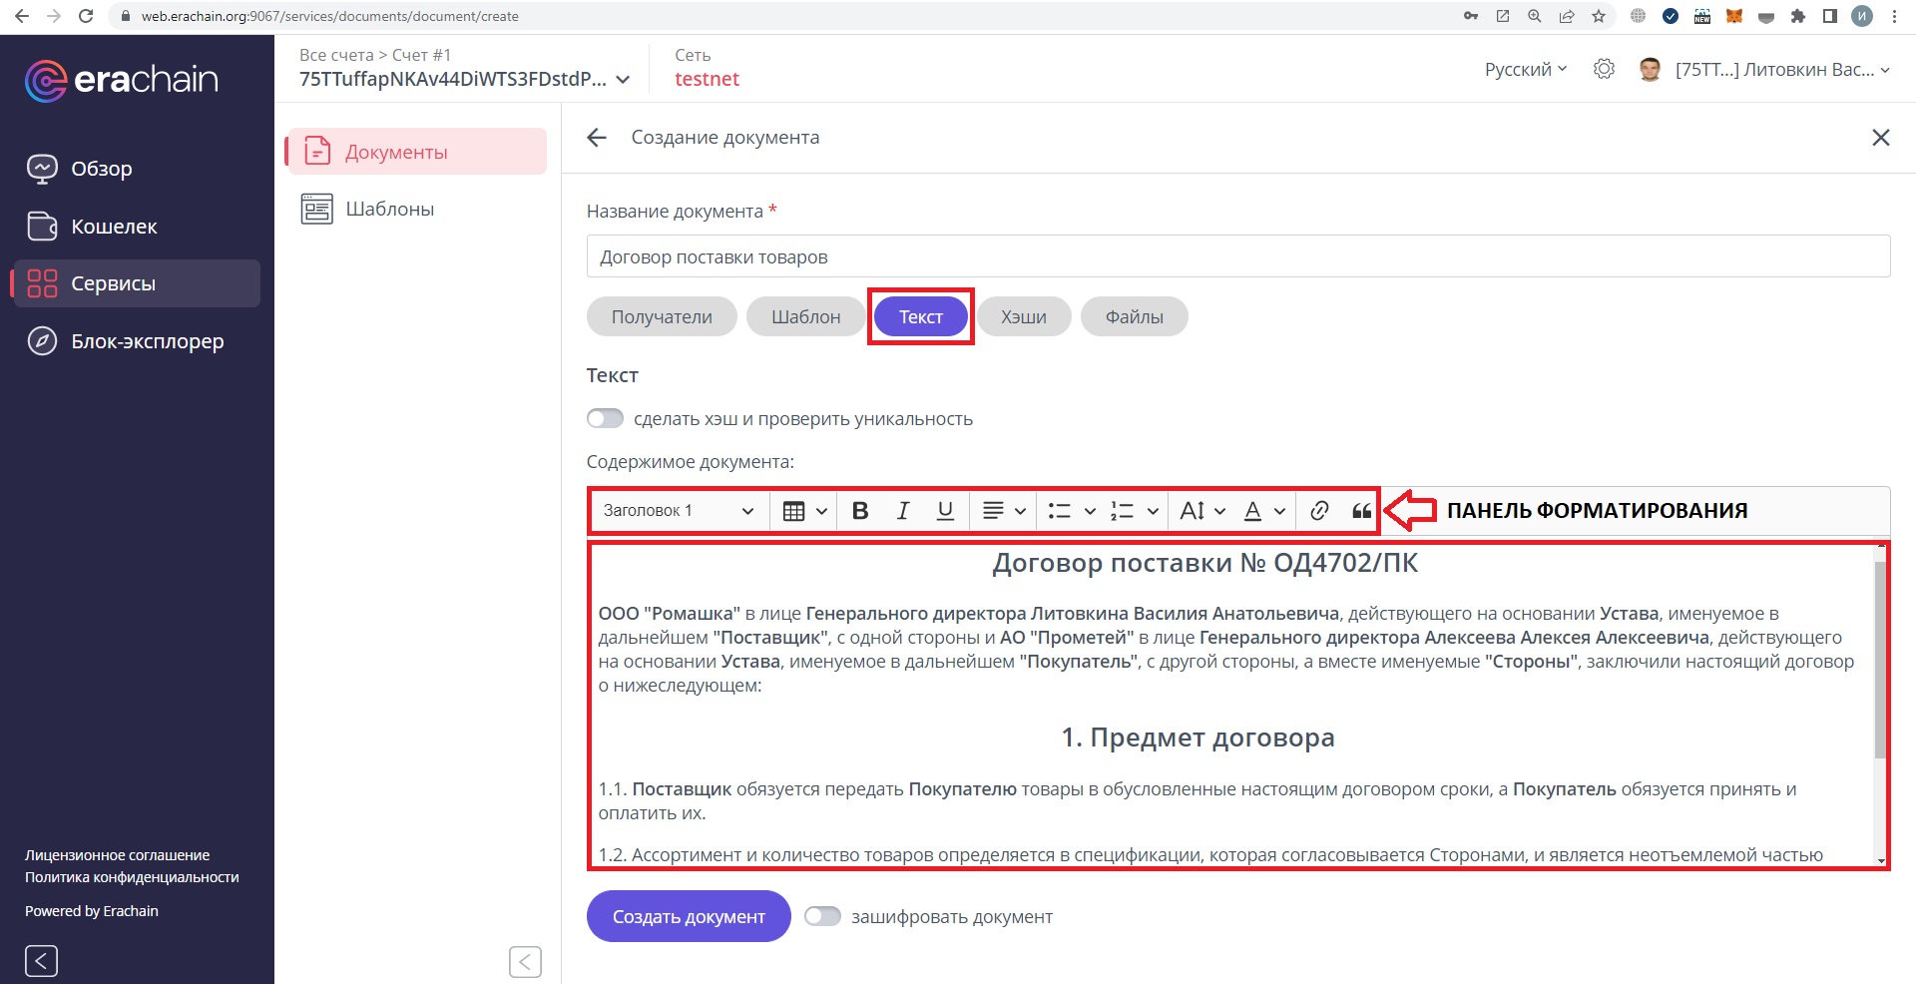
Task: Insert a hyperlink using the link icon
Action: tap(1319, 511)
